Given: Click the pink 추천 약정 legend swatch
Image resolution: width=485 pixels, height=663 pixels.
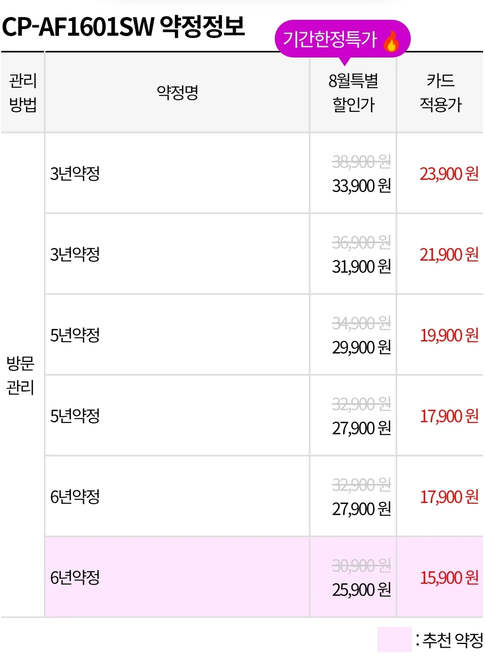Looking at the screenshot, I should (x=394, y=640).
